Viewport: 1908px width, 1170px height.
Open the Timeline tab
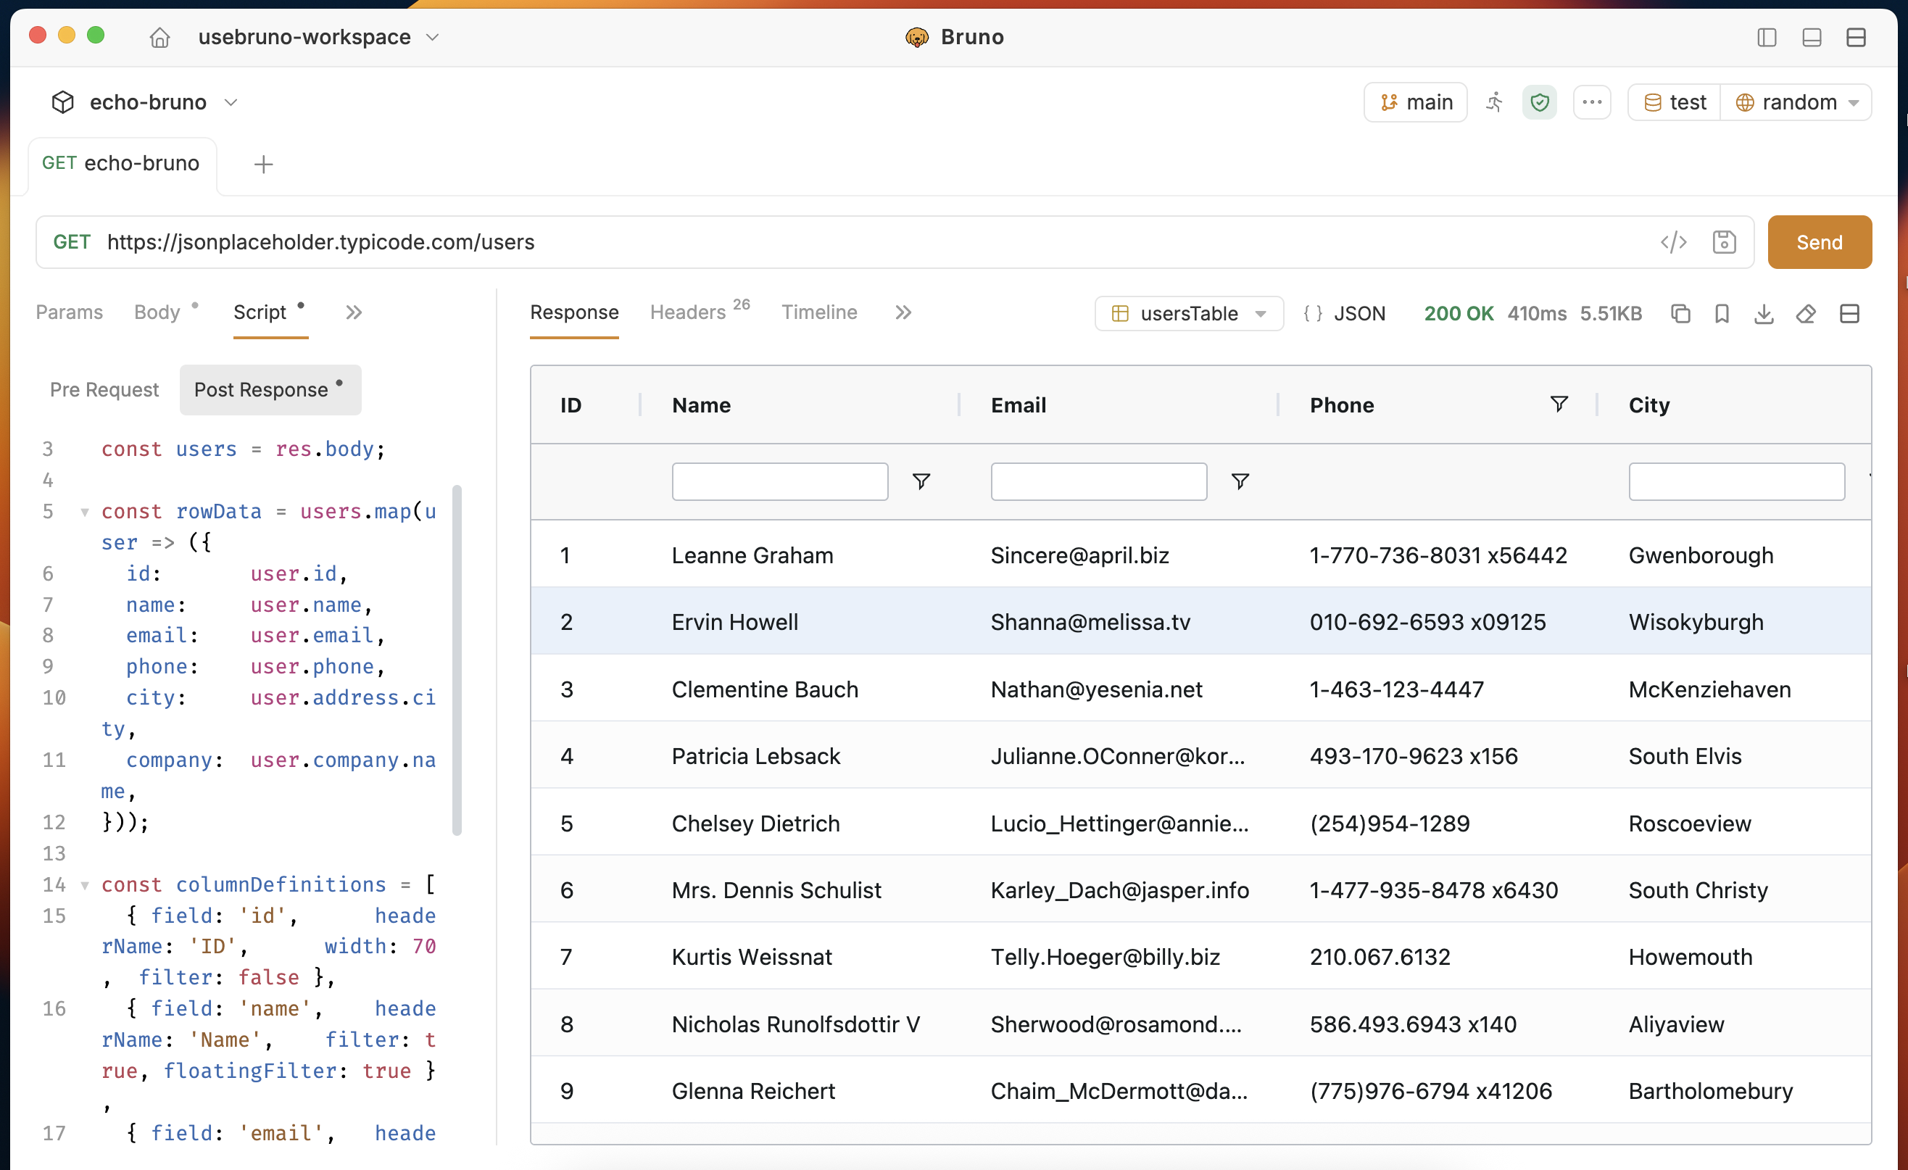[x=819, y=313]
